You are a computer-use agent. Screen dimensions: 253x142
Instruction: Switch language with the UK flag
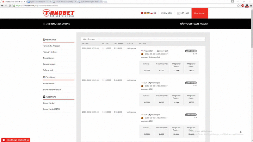(155, 13)
